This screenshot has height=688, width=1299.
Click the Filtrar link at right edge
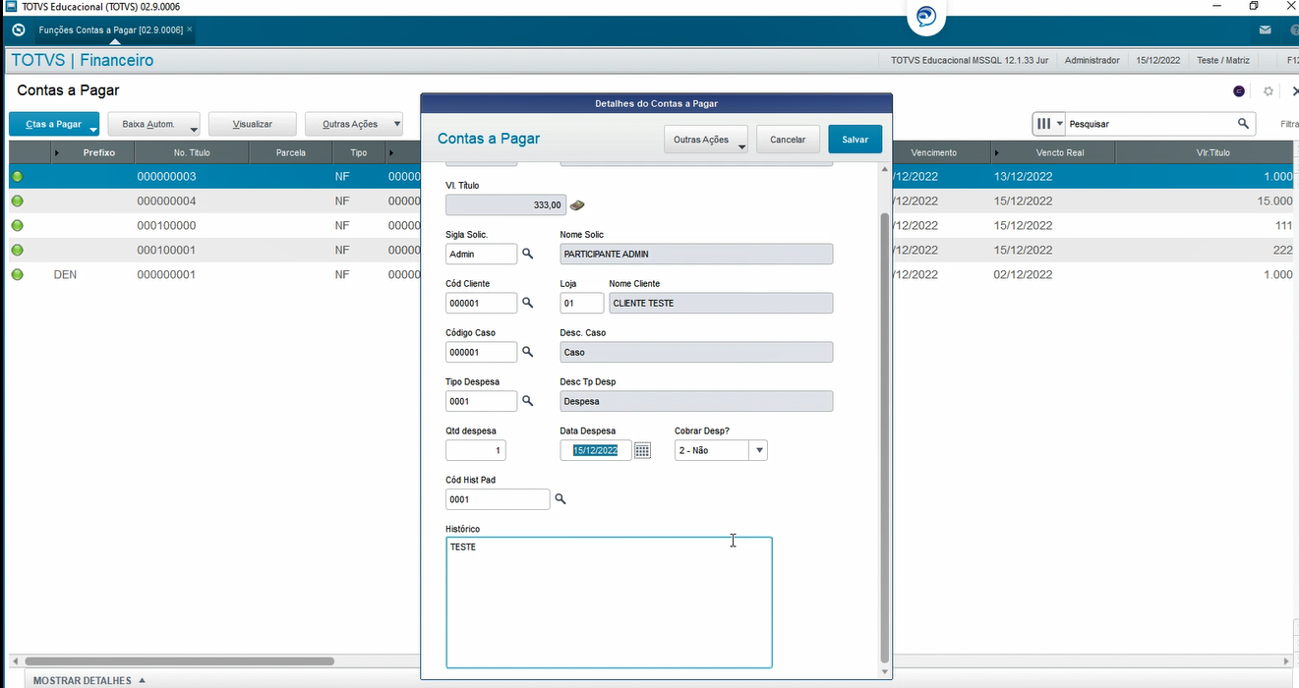pos(1289,124)
